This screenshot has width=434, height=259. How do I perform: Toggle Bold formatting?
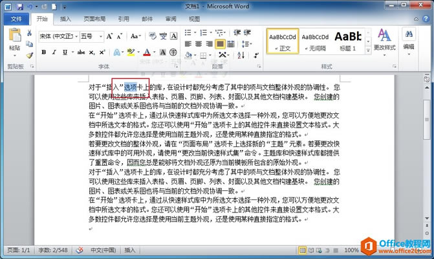click(44, 52)
